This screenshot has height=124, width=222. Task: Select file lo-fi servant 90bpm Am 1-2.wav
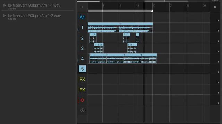[34, 15]
